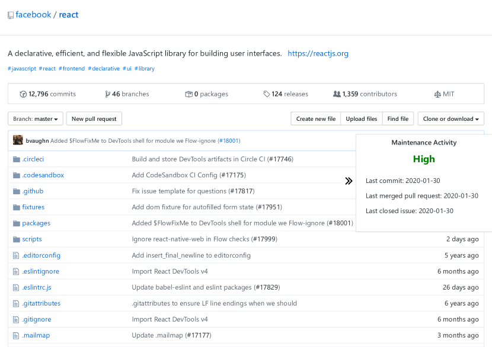Click the fixtures folder icon

17,207
